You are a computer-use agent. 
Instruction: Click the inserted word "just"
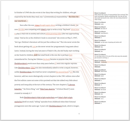[x=34, y=47]
